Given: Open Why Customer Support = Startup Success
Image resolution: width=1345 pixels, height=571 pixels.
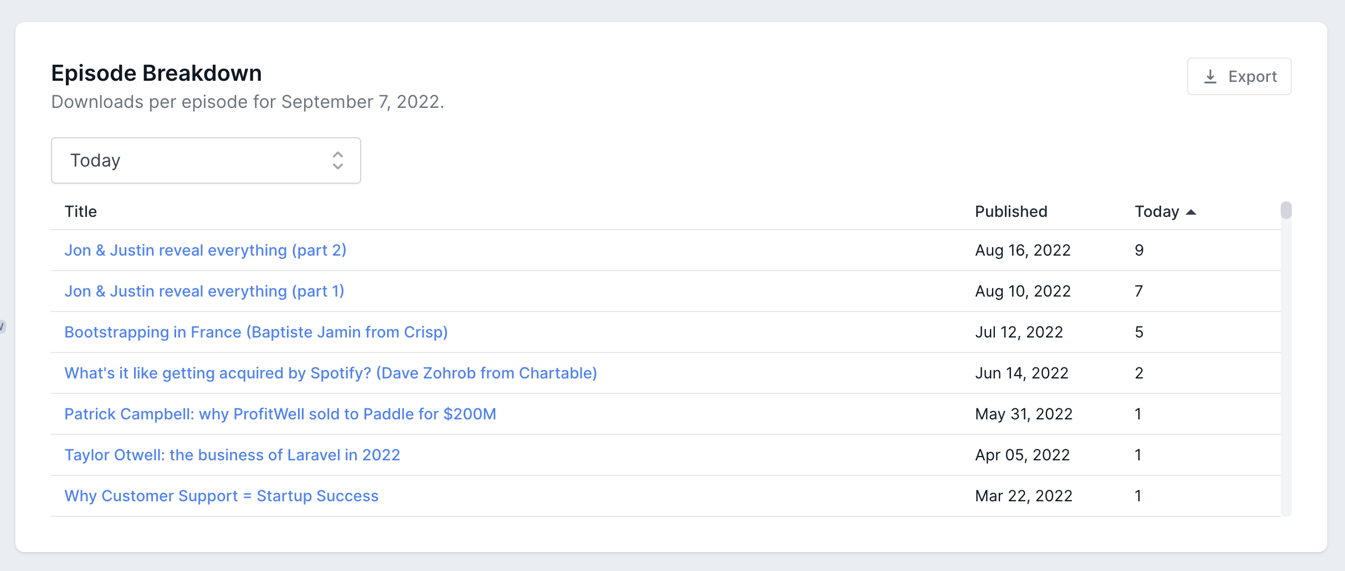Looking at the screenshot, I should click(221, 496).
